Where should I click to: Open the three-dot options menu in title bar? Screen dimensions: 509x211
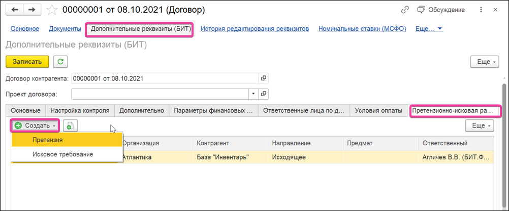(x=481, y=10)
